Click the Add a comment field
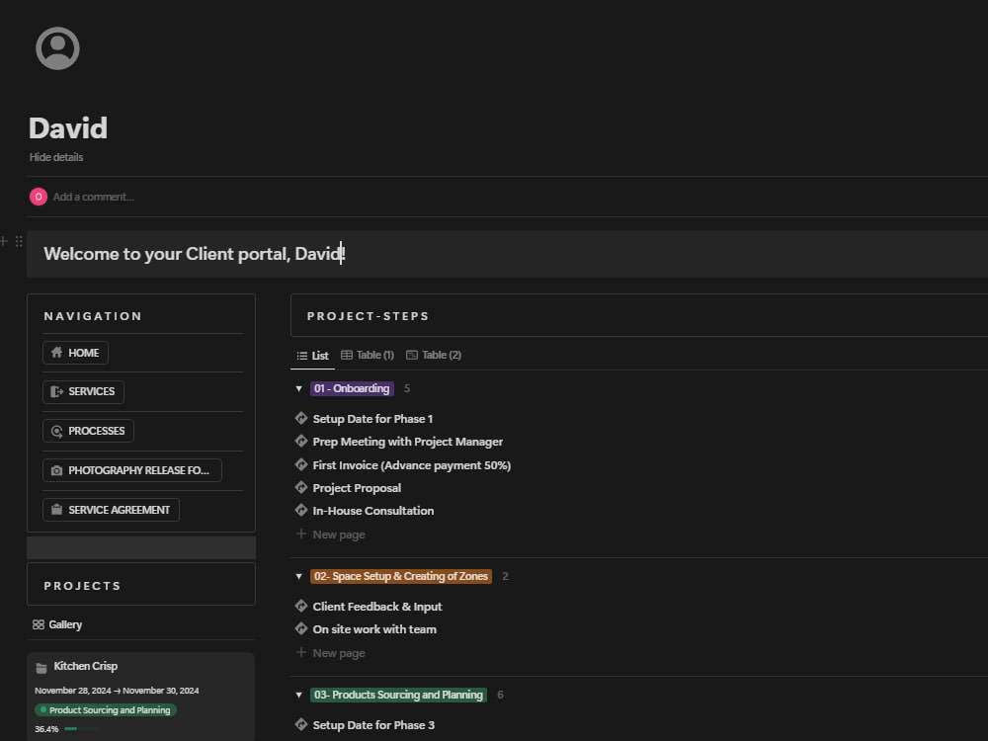Screen dimensions: 988x741 [93, 197]
